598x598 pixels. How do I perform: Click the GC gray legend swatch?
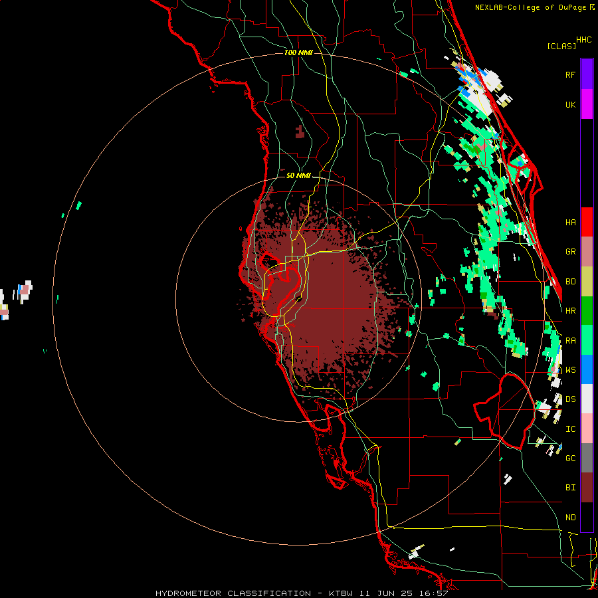[x=587, y=458]
